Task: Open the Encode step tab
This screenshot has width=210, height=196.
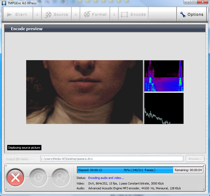Action: (x=133, y=14)
